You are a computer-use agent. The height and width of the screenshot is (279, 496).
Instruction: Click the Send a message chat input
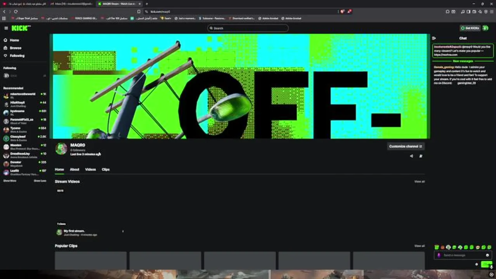[x=462, y=255]
